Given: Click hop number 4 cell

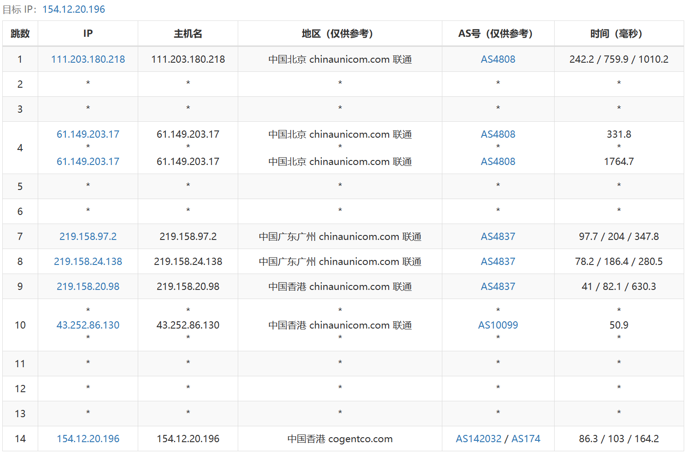Looking at the screenshot, I should [x=20, y=148].
